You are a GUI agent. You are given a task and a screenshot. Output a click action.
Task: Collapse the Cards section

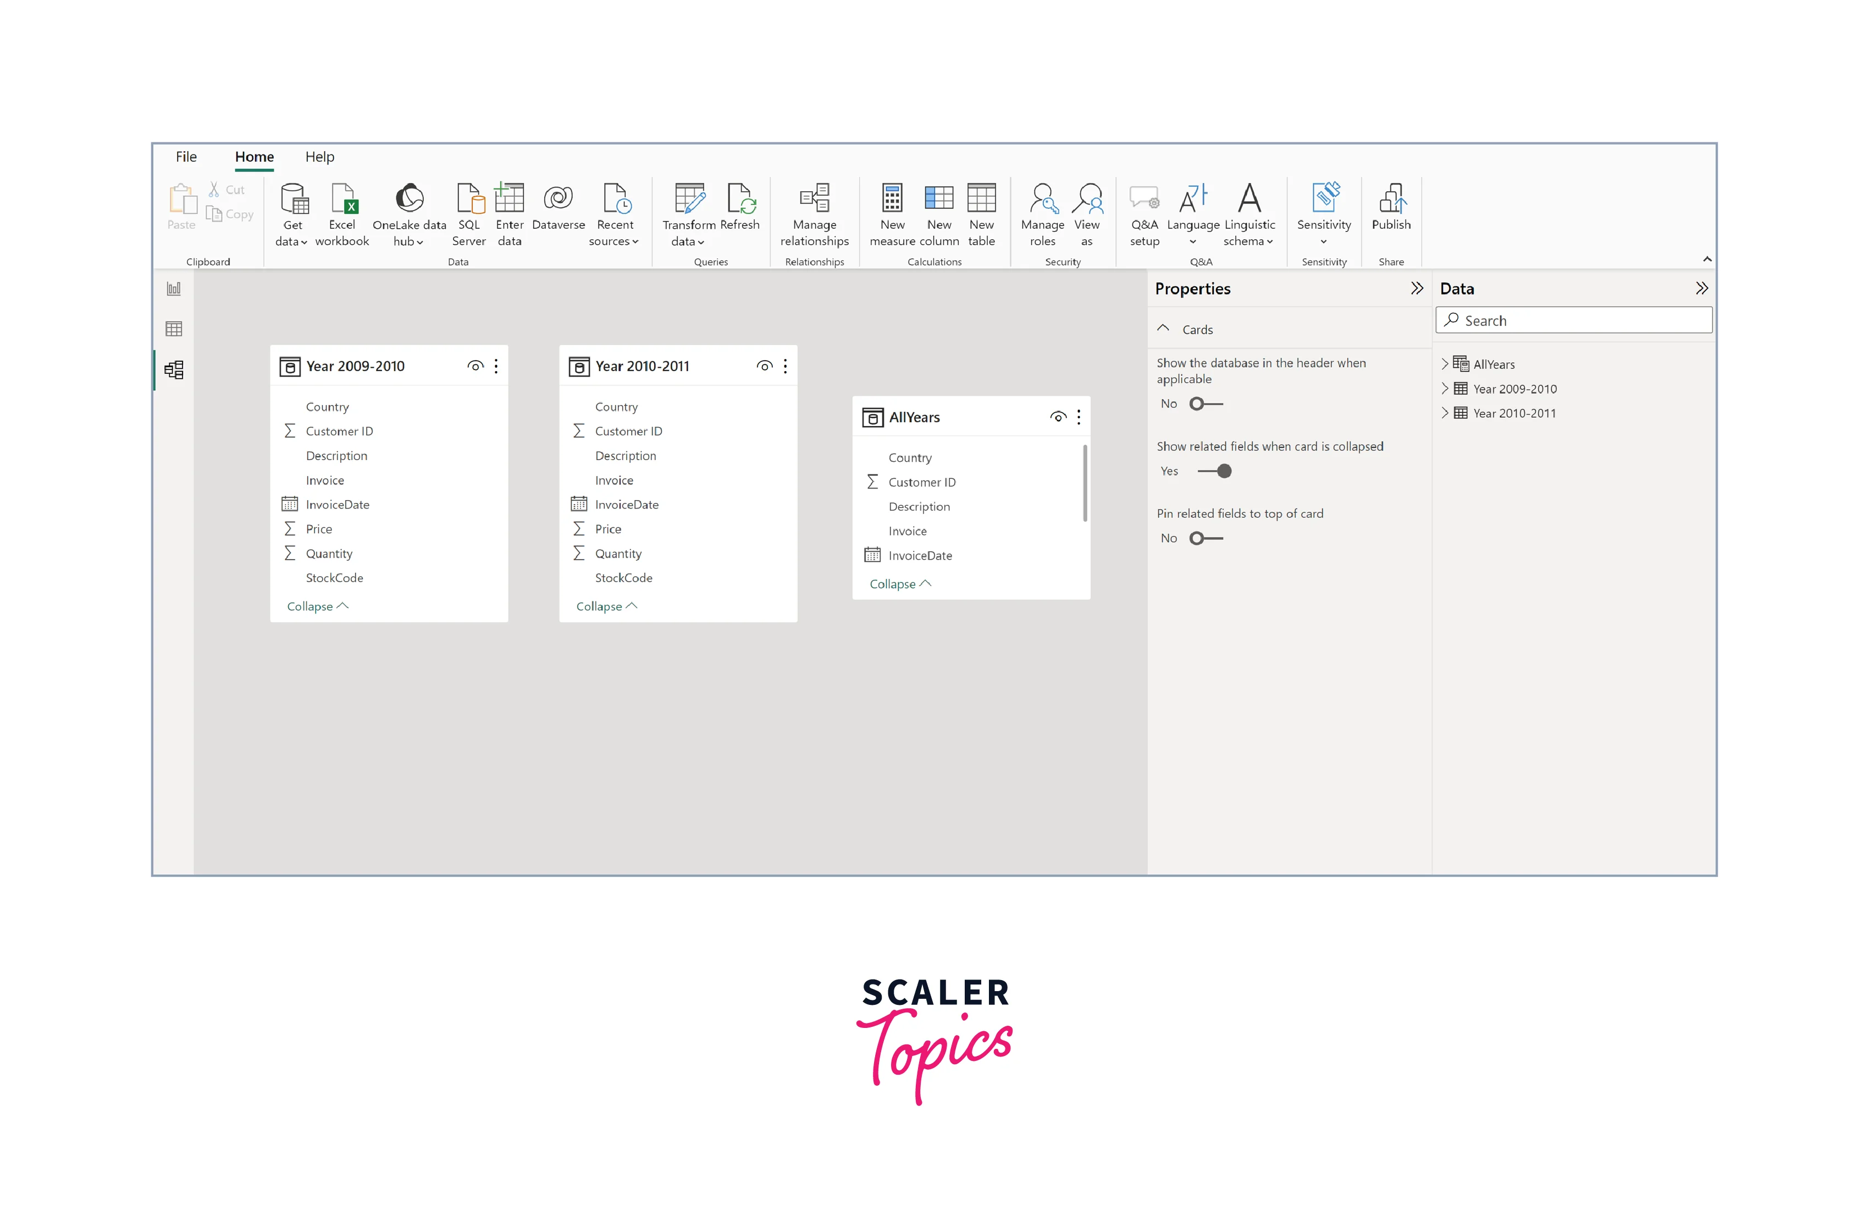click(1163, 329)
